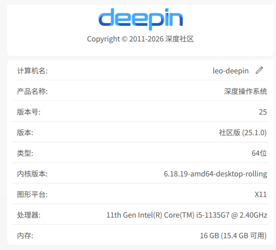Screen dimensions: 276x250
Task: Select kernel version 6.18.19-amd64-desktop-rolling
Action: point(216,174)
